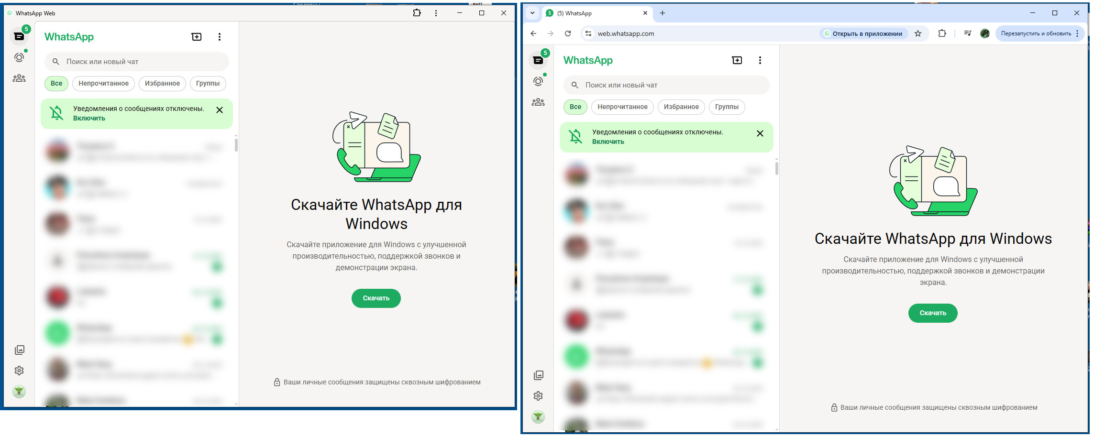Select the «Все» filter in the Chrome WhatsApp page
Image resolution: width=1094 pixels, height=437 pixels.
point(575,107)
